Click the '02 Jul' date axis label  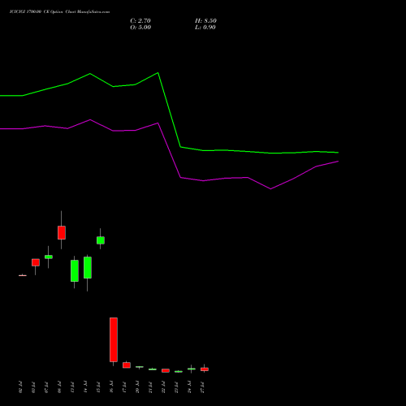click(20, 387)
